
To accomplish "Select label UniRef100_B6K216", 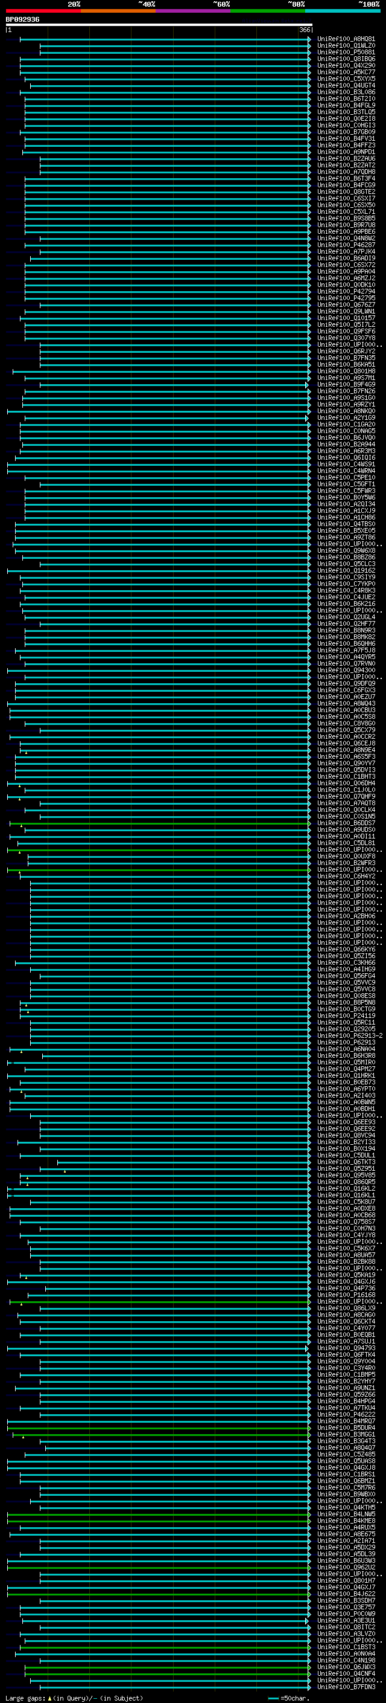I will (x=346, y=604).
